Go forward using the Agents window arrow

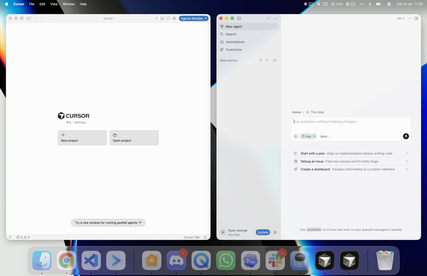[x=275, y=18]
